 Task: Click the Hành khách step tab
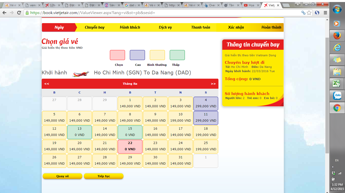pos(130,27)
